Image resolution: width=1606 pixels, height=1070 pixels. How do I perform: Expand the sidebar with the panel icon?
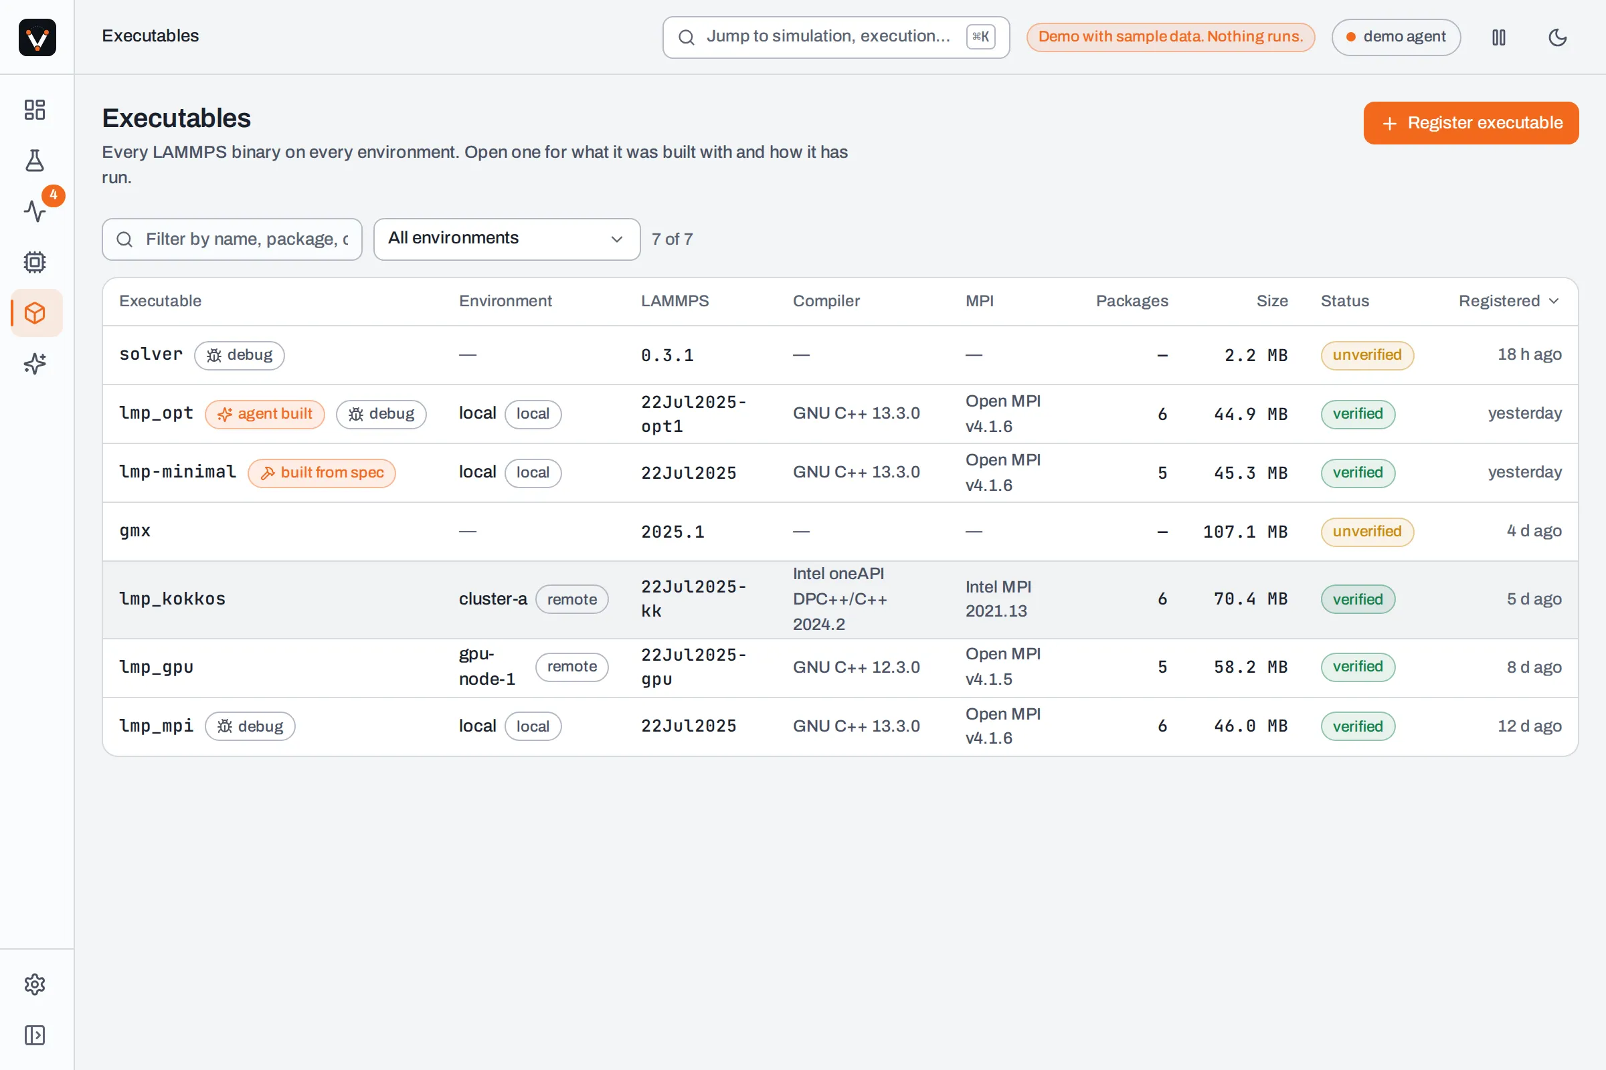pos(35,1035)
